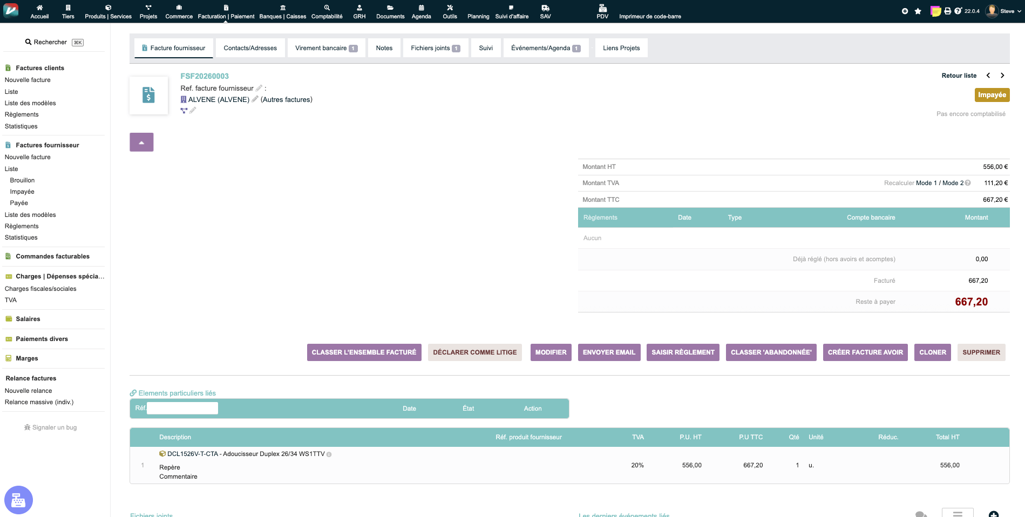Viewport: 1025px width, 517px height.
Task: Open the Steve user dropdown menu
Action: click(1004, 11)
